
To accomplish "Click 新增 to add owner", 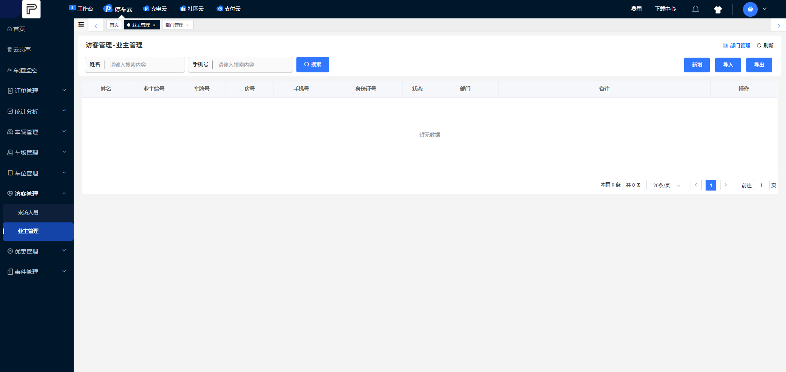I will (697, 65).
